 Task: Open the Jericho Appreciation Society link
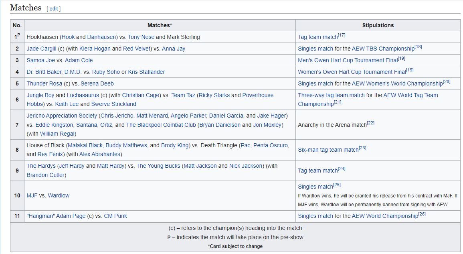click(x=62, y=116)
